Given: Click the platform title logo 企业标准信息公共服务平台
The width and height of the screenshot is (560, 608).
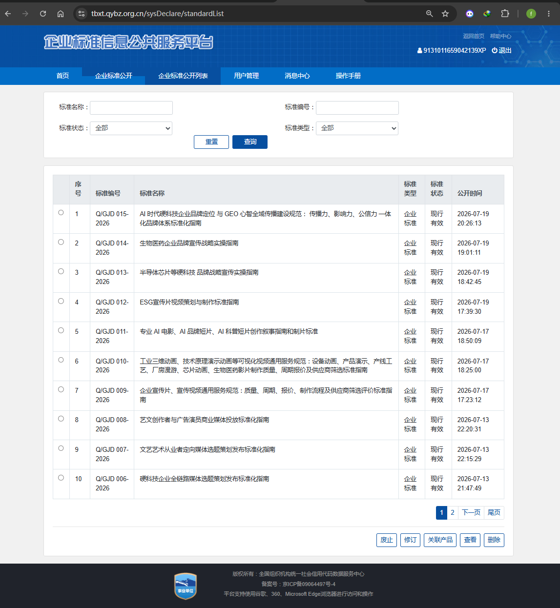Looking at the screenshot, I should click(128, 42).
